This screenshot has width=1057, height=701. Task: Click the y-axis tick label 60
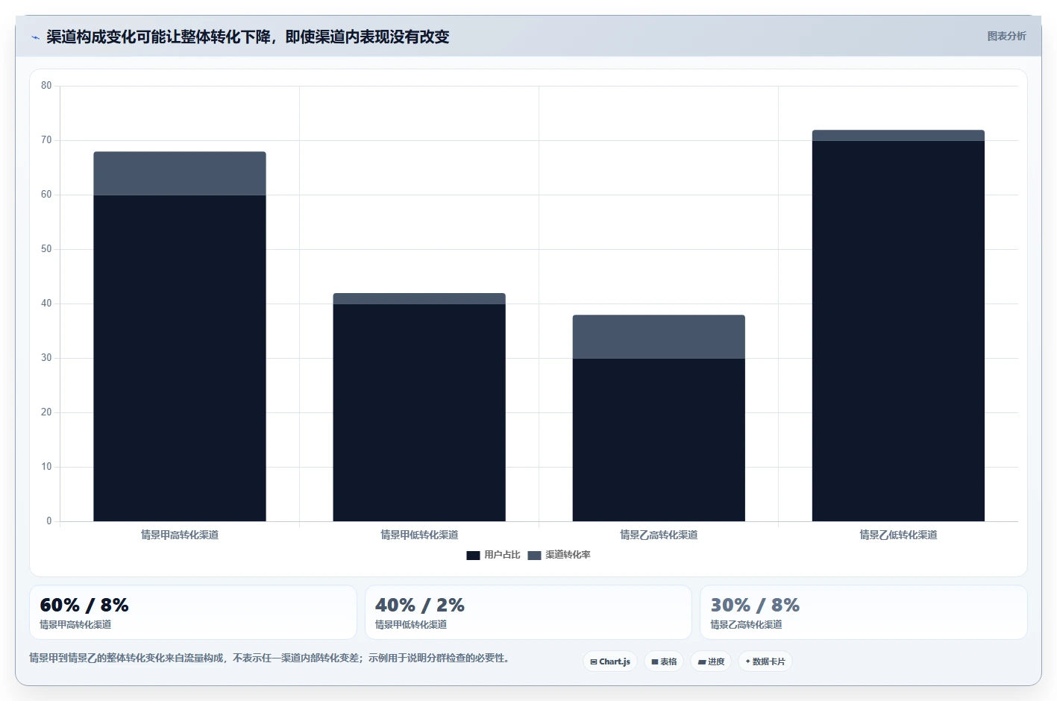46,195
